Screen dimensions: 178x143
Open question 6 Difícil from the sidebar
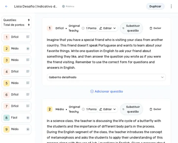[x=16, y=95]
